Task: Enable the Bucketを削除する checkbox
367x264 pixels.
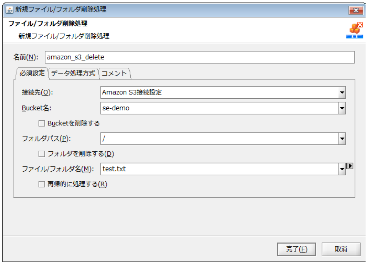Action: point(42,124)
